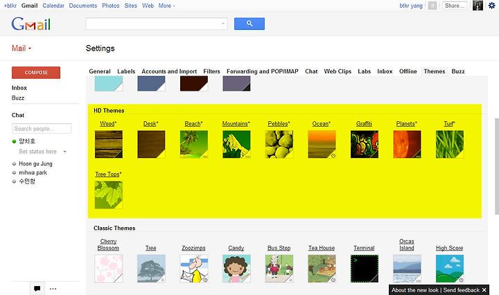The width and height of the screenshot is (499, 295).
Task: Open the Web Clips tab
Action: tap(338, 71)
